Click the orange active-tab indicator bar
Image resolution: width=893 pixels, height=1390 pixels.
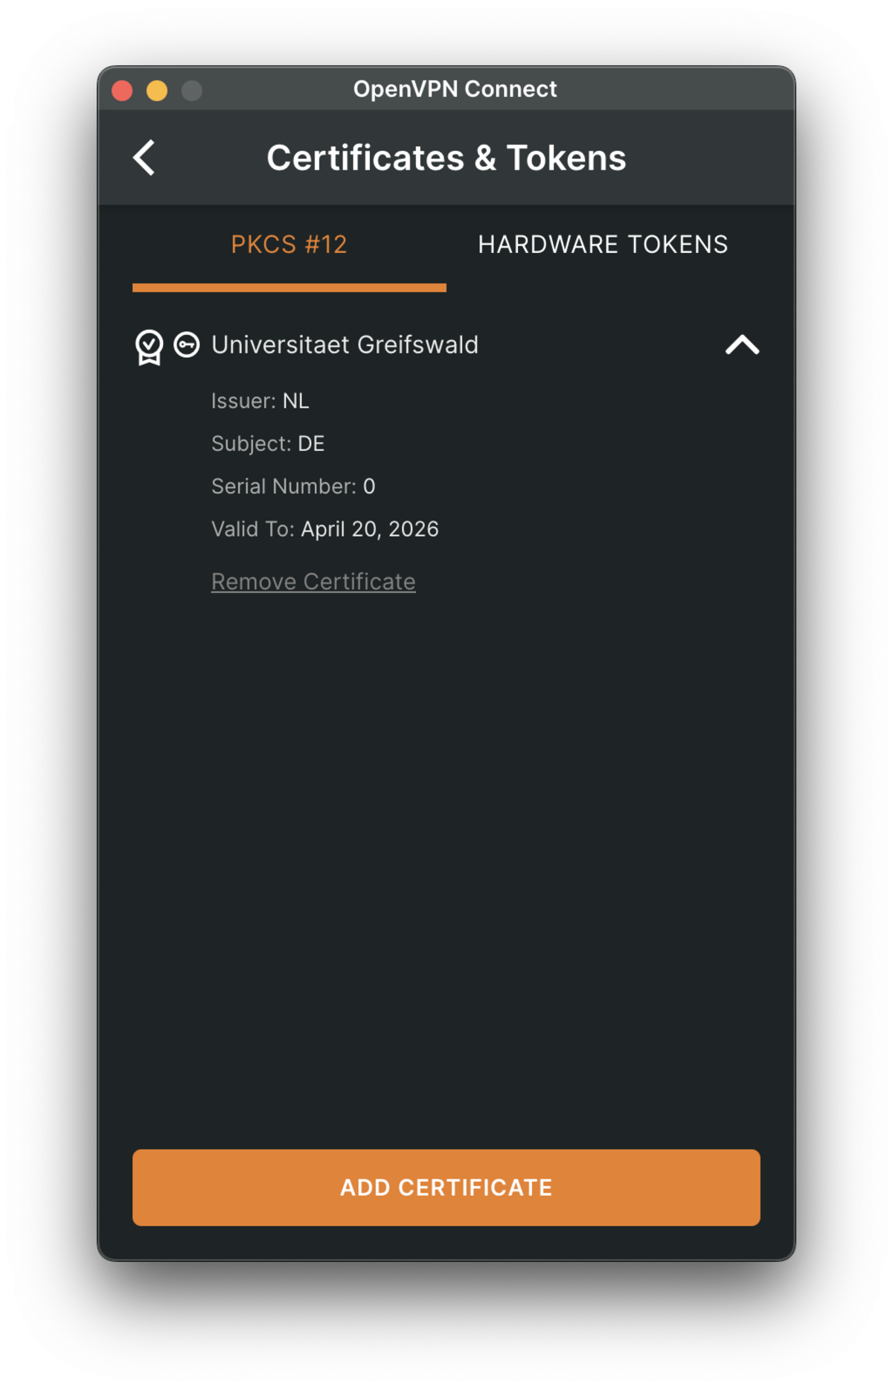[289, 288]
